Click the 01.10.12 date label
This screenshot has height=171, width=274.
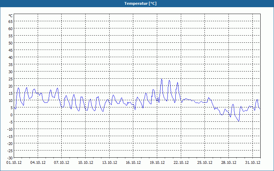tap(14, 163)
